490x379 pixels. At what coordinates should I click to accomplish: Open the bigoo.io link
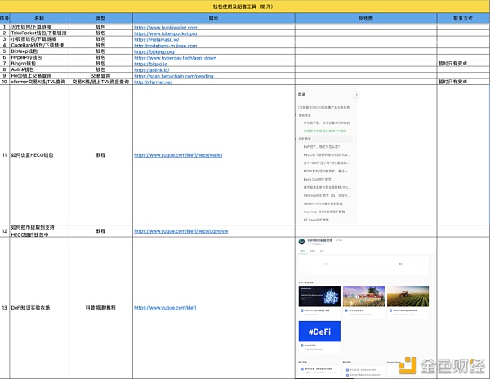click(x=151, y=64)
